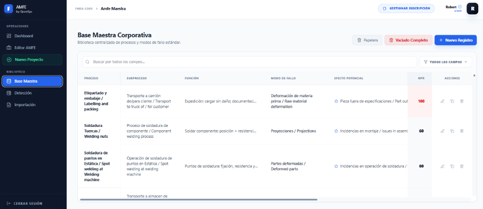This screenshot has height=209, width=483.
Task: Edit the Etiquetado y embalaje row
Action: (442, 101)
